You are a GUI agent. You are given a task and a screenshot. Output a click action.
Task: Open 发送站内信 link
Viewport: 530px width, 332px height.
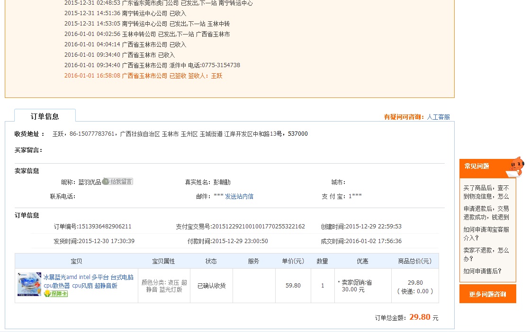point(239,196)
